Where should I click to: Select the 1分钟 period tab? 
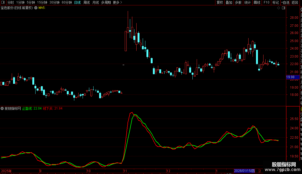(20, 2)
